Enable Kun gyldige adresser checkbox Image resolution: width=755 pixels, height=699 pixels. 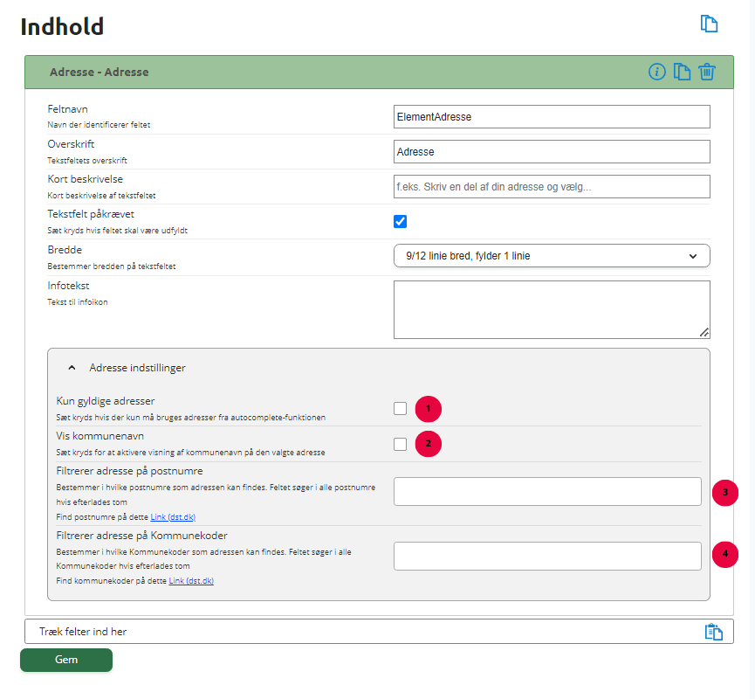click(400, 408)
